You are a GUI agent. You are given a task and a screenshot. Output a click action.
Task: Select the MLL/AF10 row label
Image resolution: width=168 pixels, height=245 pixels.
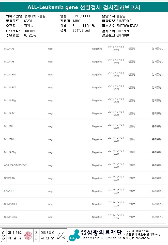coord(10,75)
